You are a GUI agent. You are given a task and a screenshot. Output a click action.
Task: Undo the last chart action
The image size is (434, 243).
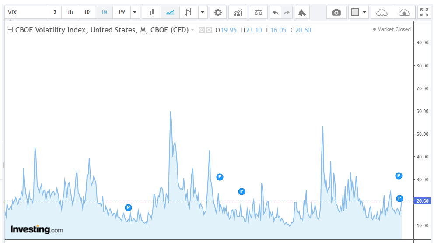coord(275,12)
